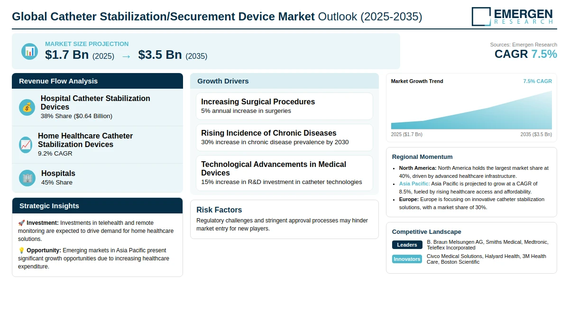Open the Increasing Surgical Procedures card
The height and width of the screenshot is (332, 569).
(x=284, y=106)
